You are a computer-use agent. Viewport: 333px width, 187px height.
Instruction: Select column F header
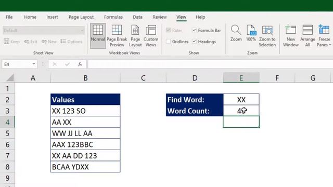(277, 78)
